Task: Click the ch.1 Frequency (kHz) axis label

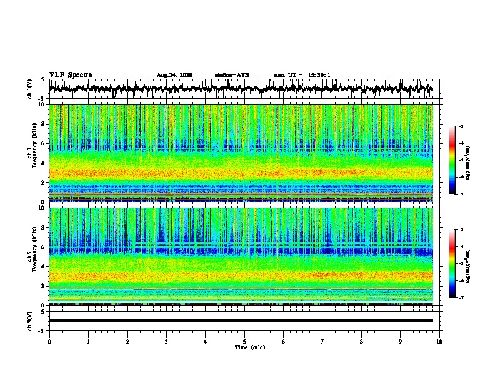Action: [x=32, y=145]
